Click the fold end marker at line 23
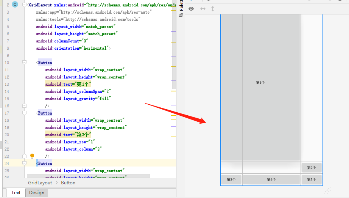The image size is (349, 198). (x=25, y=156)
